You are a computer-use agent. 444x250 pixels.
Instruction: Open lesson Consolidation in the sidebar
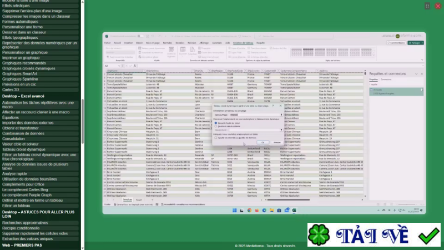39,139
